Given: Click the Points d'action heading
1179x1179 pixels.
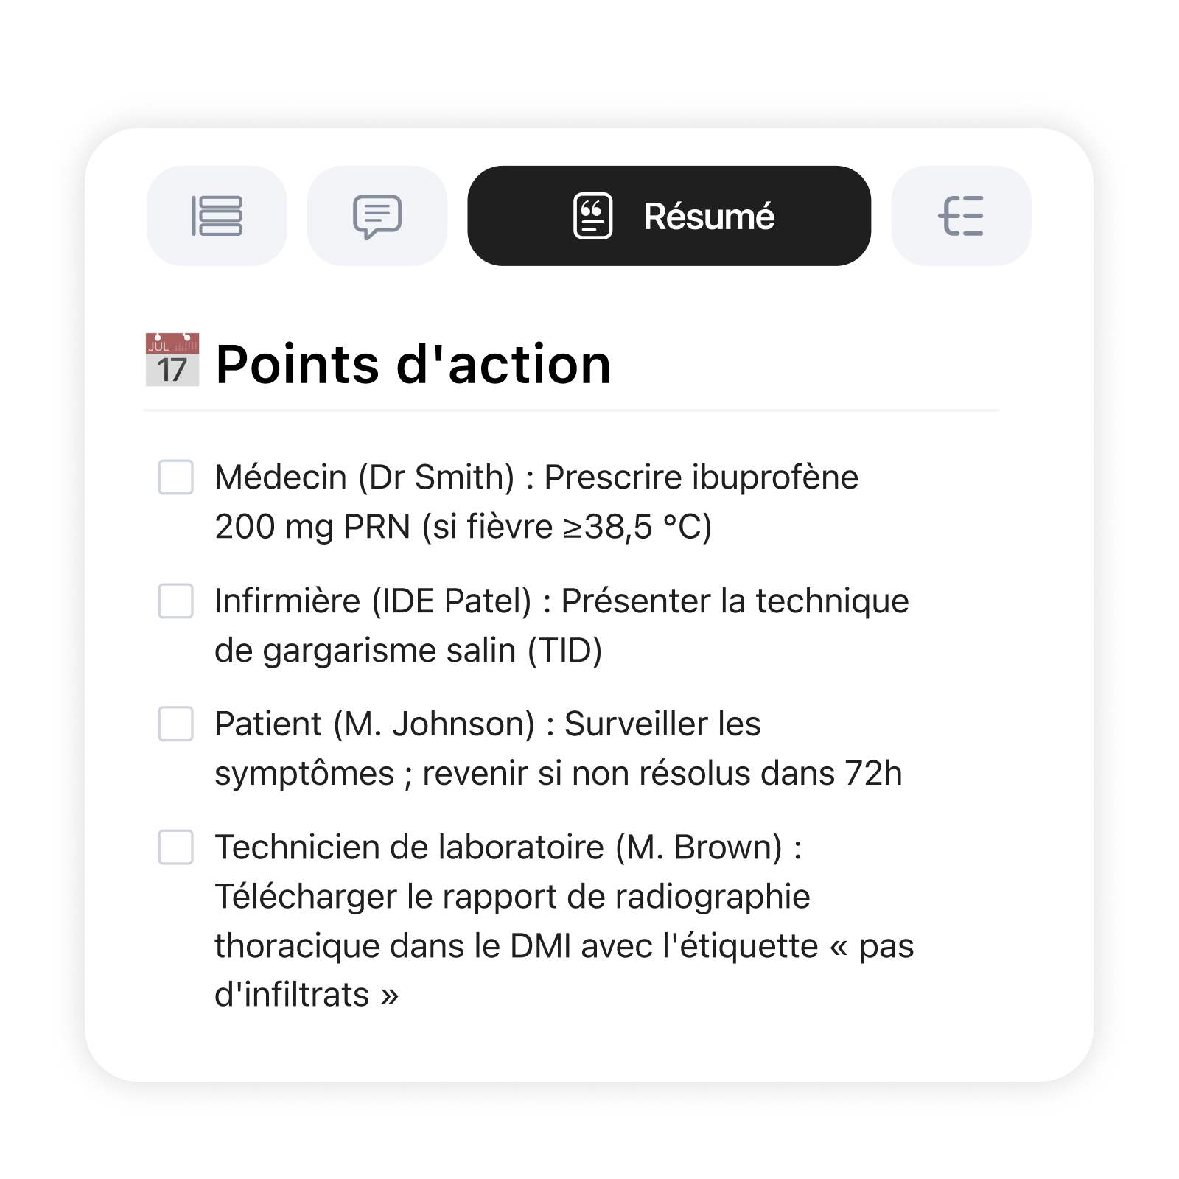Looking at the screenshot, I should [x=413, y=364].
